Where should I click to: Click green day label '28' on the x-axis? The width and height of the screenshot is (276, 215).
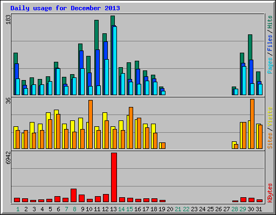[x=234, y=209]
